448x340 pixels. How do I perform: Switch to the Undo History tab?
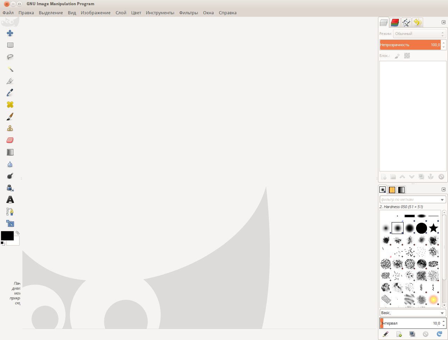(x=417, y=22)
